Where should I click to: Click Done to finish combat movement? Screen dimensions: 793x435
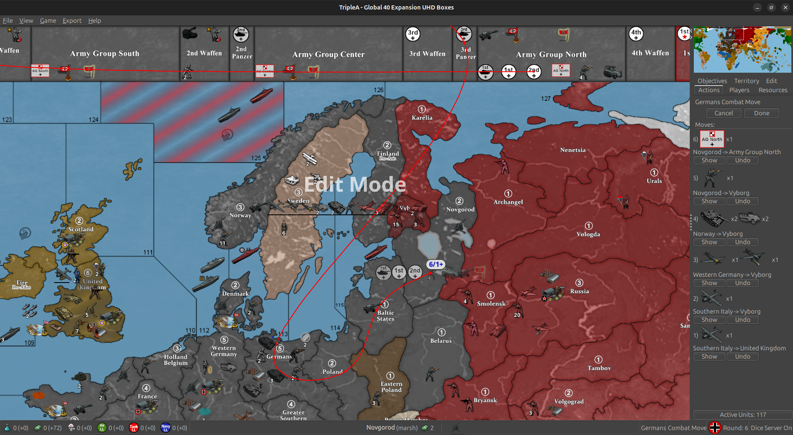761,113
